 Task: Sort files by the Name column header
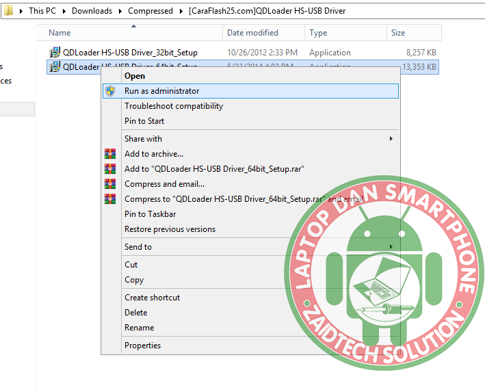(129, 32)
